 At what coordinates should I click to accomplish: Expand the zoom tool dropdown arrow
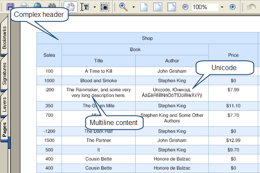[x=133, y=7]
